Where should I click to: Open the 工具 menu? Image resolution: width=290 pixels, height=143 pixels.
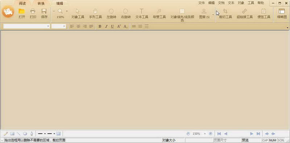(x=251, y=3)
